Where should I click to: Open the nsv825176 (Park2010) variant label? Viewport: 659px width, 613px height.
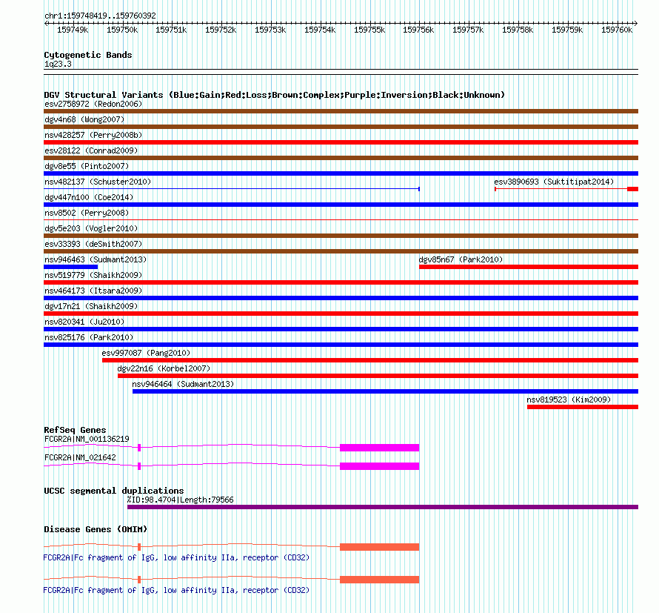[89, 337]
